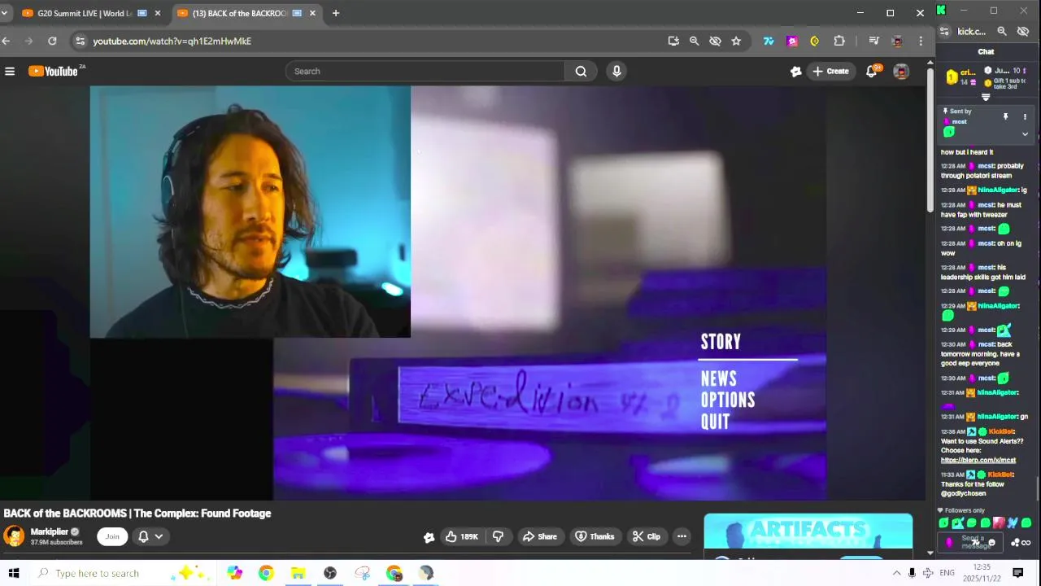
Task: Click the sparkle icon beside the Like button
Action: [x=429, y=537]
